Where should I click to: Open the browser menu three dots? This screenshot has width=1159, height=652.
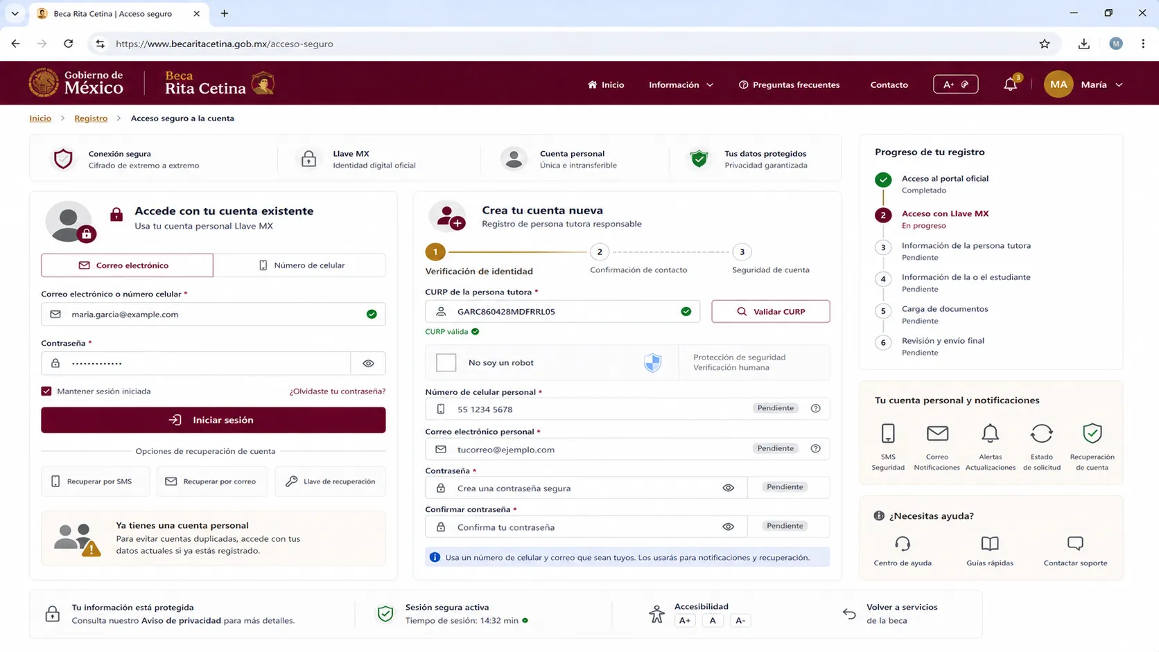pyautogui.click(x=1143, y=44)
